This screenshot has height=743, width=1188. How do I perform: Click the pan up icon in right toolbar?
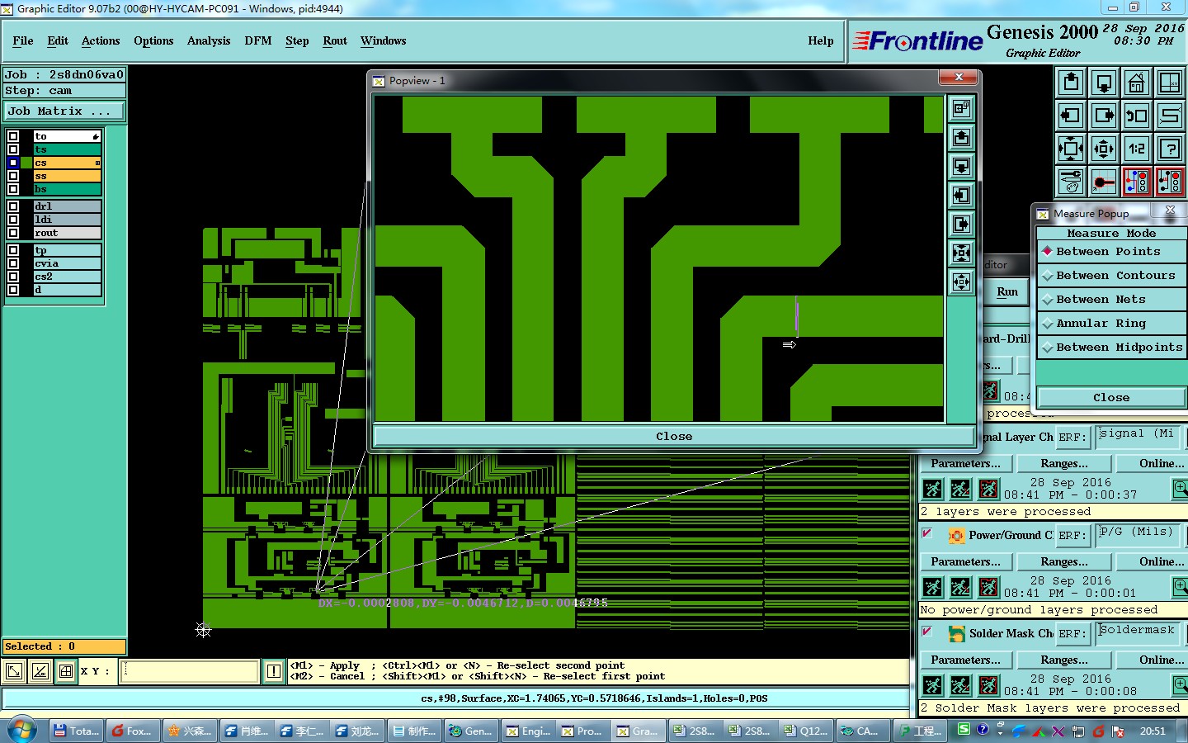point(1071,83)
